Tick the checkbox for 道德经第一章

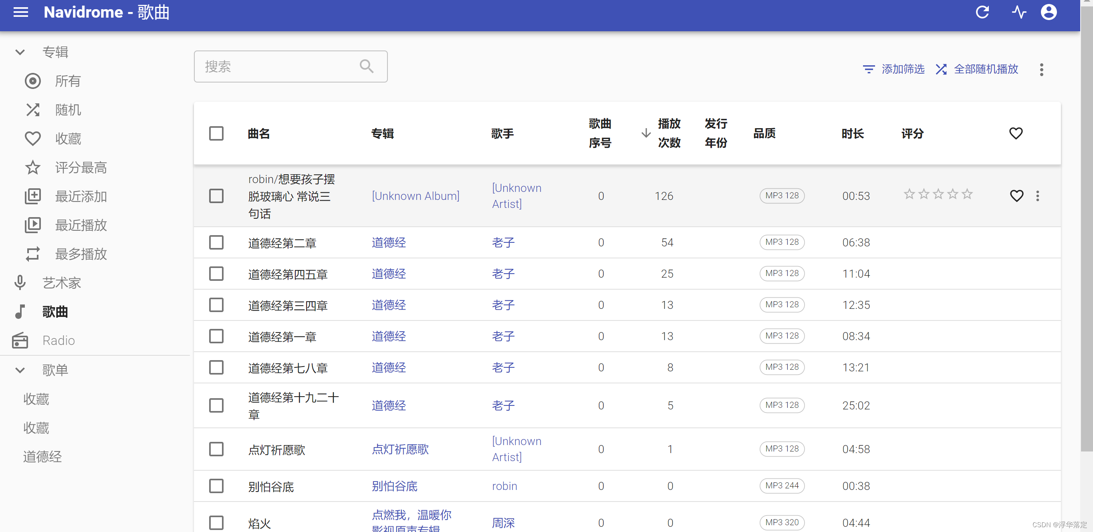pyautogui.click(x=216, y=336)
